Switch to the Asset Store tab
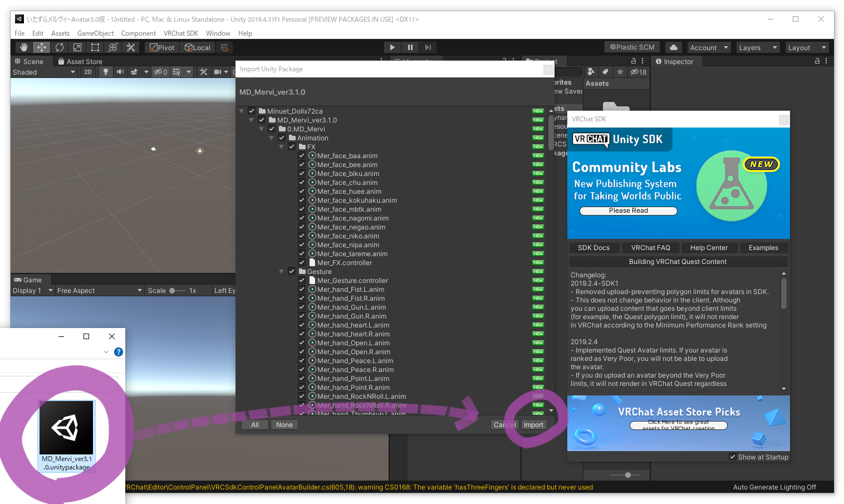Image resolution: width=844 pixels, height=504 pixels. 80,61
